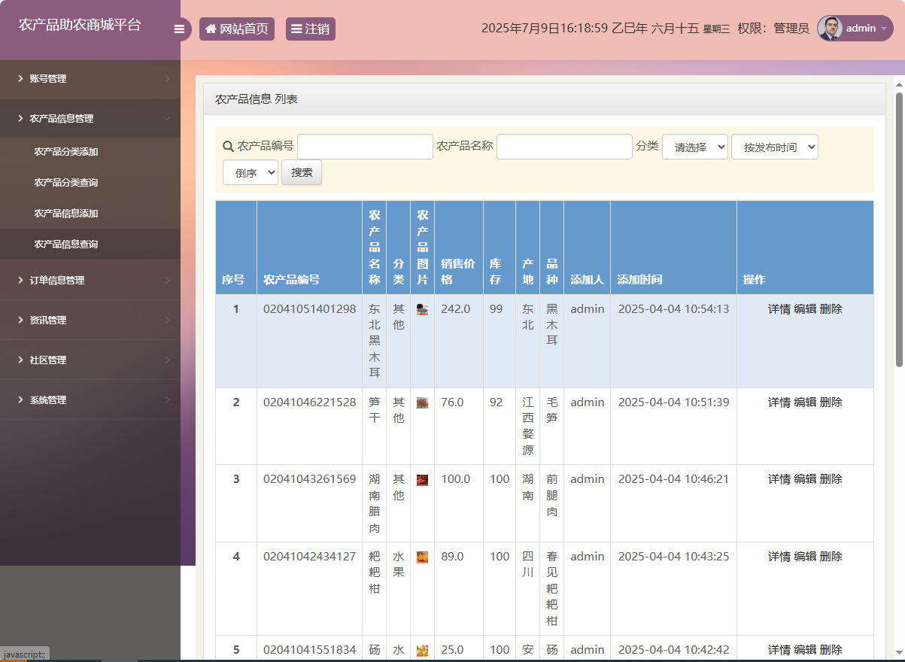Open the 东北黑木耳 product thumbnail
905x662 pixels.
(x=422, y=309)
